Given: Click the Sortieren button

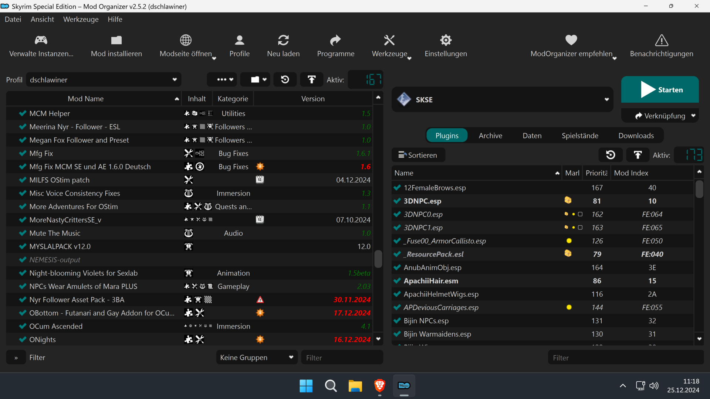Looking at the screenshot, I should click(x=418, y=155).
